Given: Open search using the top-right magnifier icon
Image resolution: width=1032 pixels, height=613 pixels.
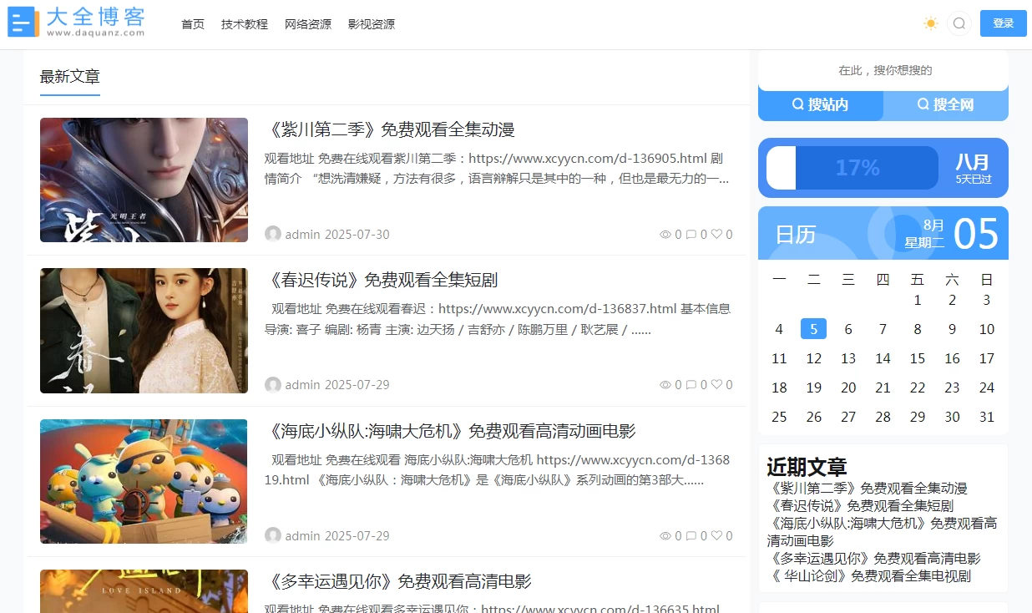Looking at the screenshot, I should tap(959, 23).
